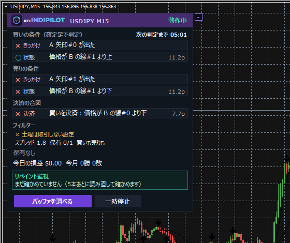Click the 次の判定まで countdown timer

click(x=161, y=35)
